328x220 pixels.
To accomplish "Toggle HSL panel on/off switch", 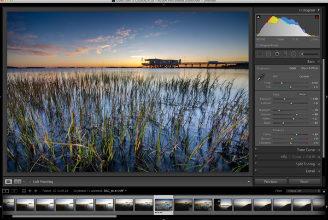I will 256,157.
